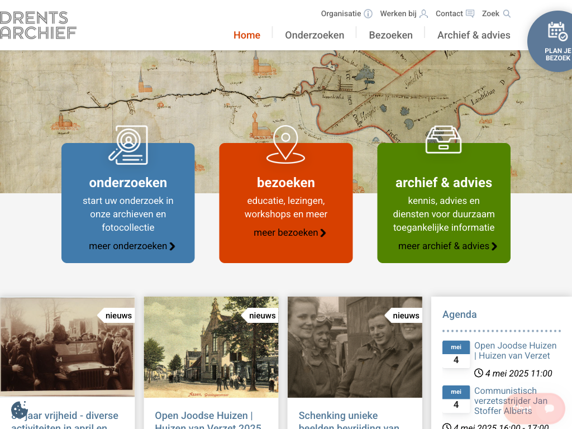
Task: Select the Home menu item
Action: [x=247, y=35]
